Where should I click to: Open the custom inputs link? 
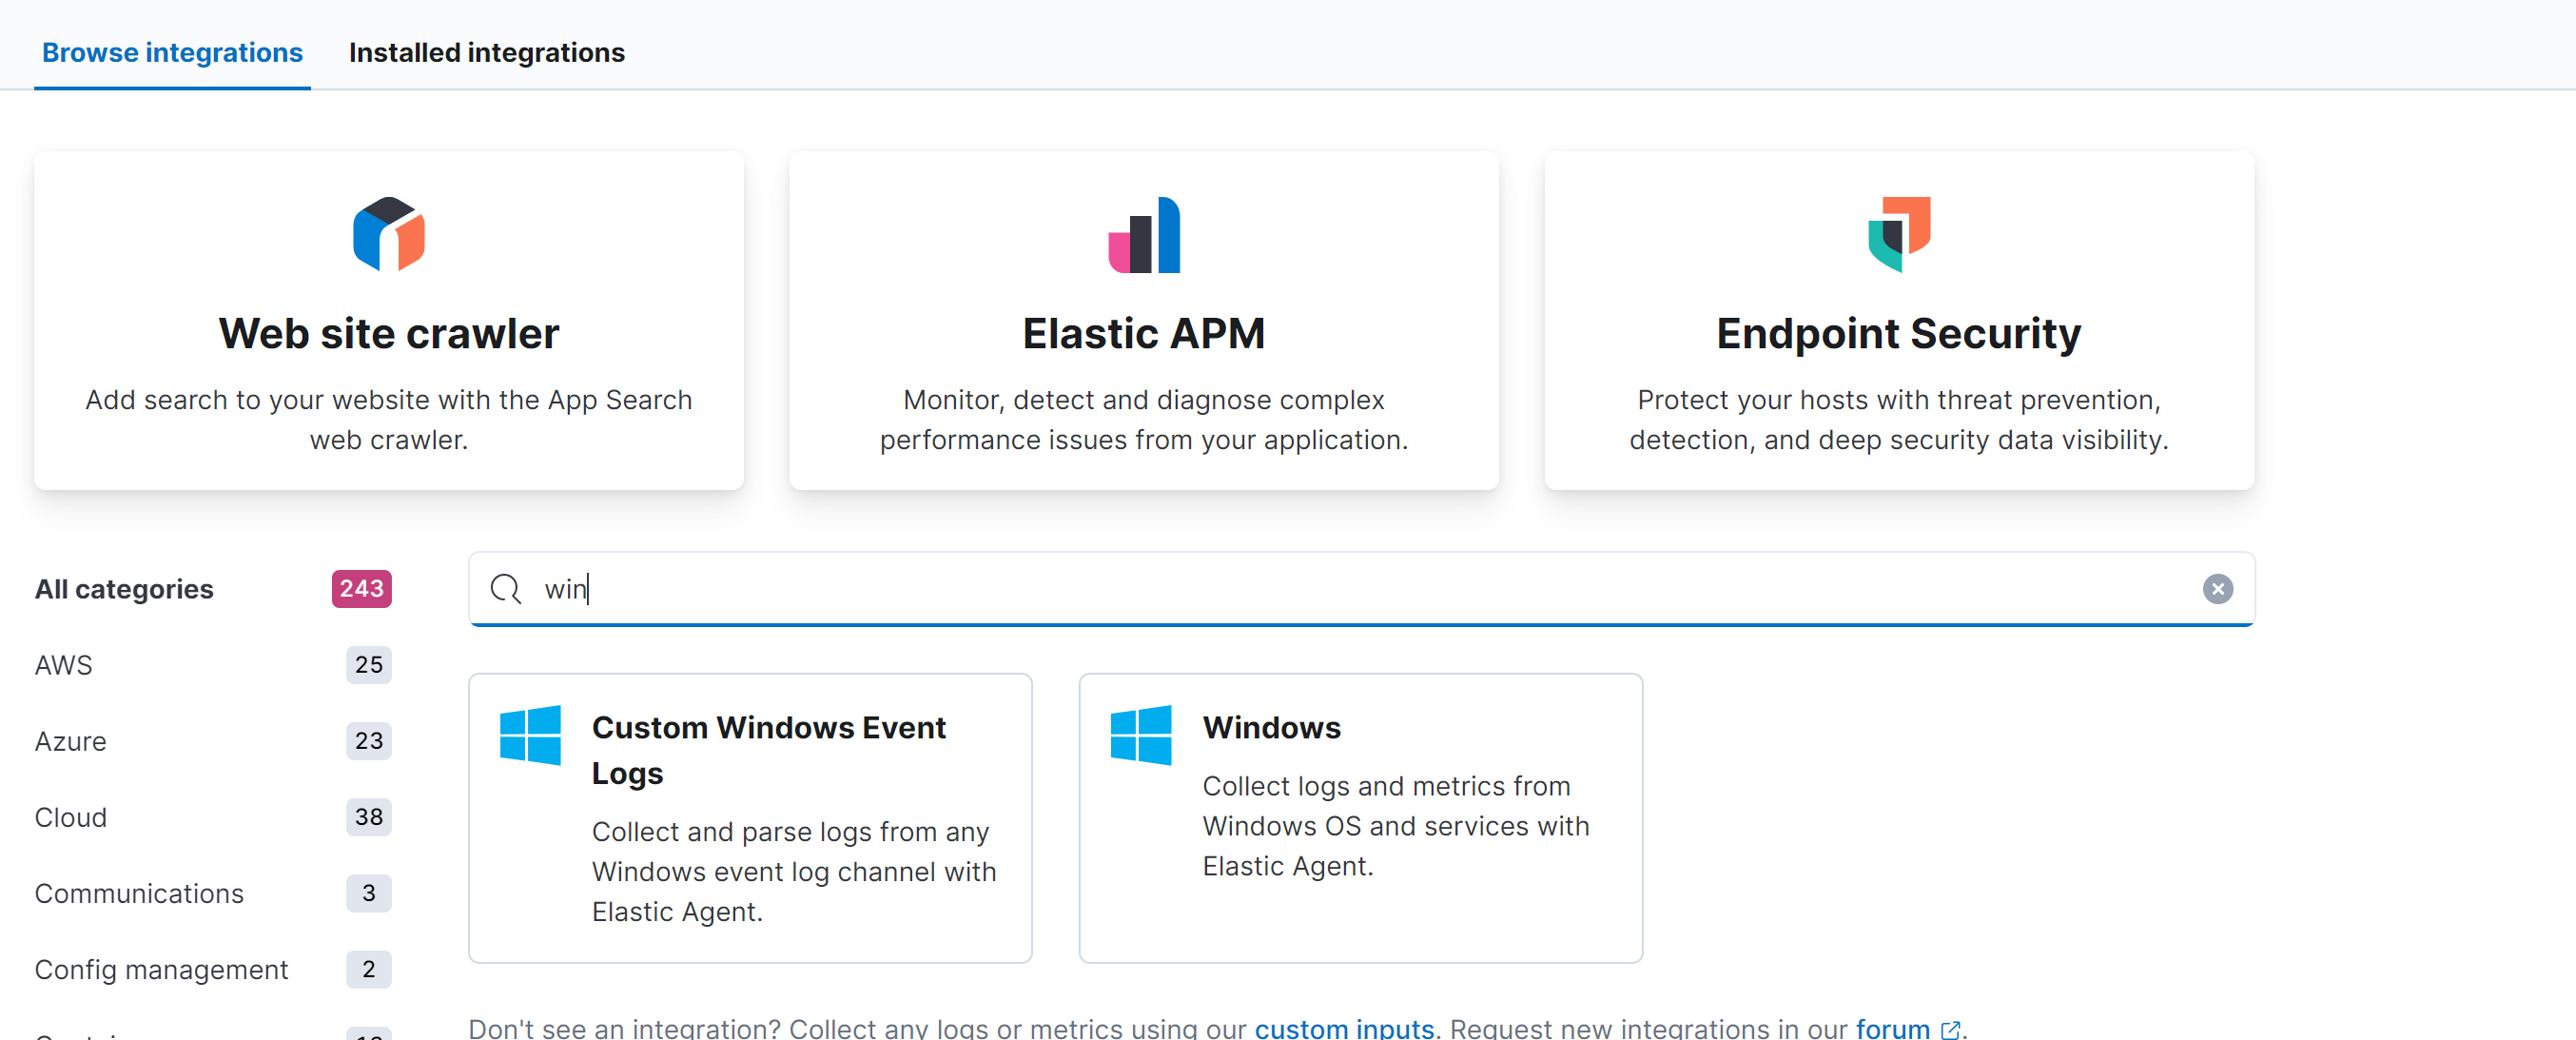[1343, 1028]
